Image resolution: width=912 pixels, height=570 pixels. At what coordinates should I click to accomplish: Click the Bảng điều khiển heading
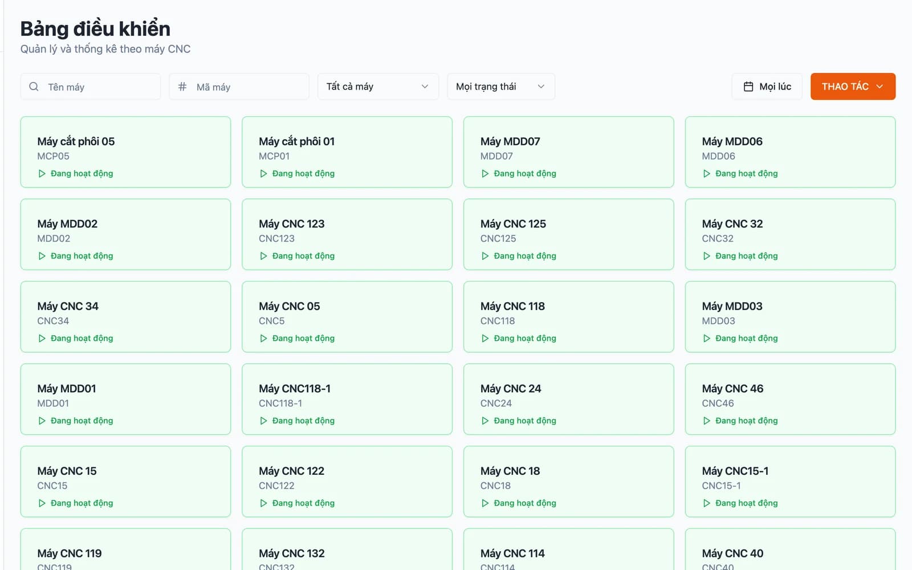[x=95, y=28]
